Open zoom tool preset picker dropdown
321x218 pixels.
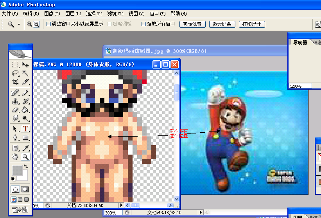pyautogui.click(x=19, y=24)
